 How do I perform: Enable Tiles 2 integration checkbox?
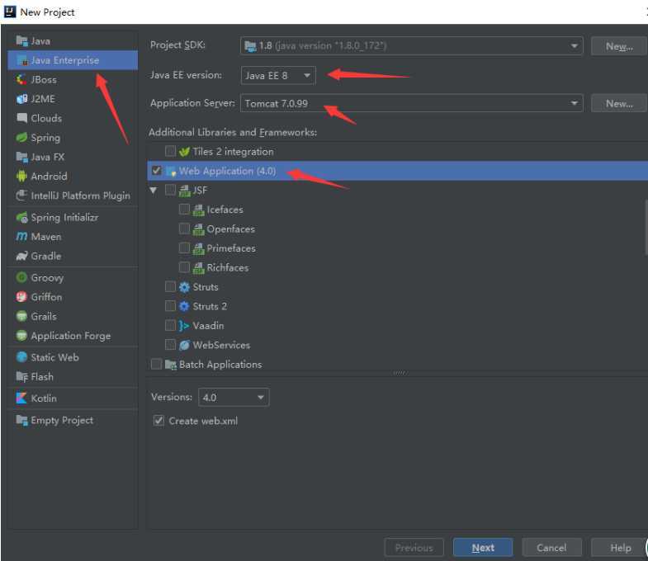point(170,151)
